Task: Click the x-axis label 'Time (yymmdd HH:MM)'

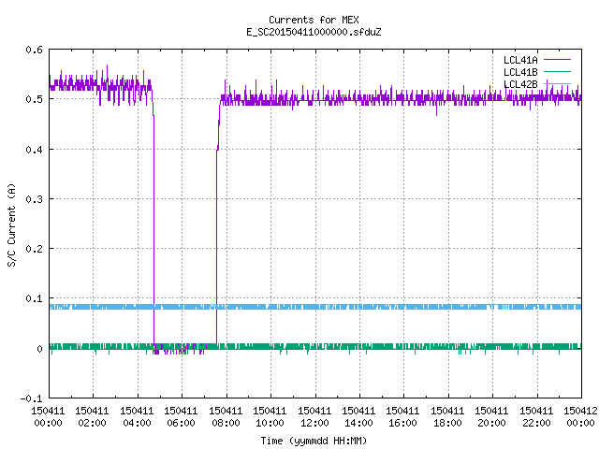Action: pos(314,441)
